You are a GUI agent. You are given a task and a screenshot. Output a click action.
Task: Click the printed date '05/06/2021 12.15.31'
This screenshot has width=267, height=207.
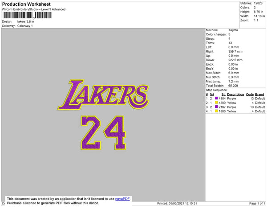click(183, 203)
